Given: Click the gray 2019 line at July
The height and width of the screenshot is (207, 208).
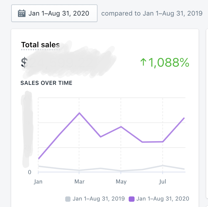Looking at the screenshot, I should (163, 166).
